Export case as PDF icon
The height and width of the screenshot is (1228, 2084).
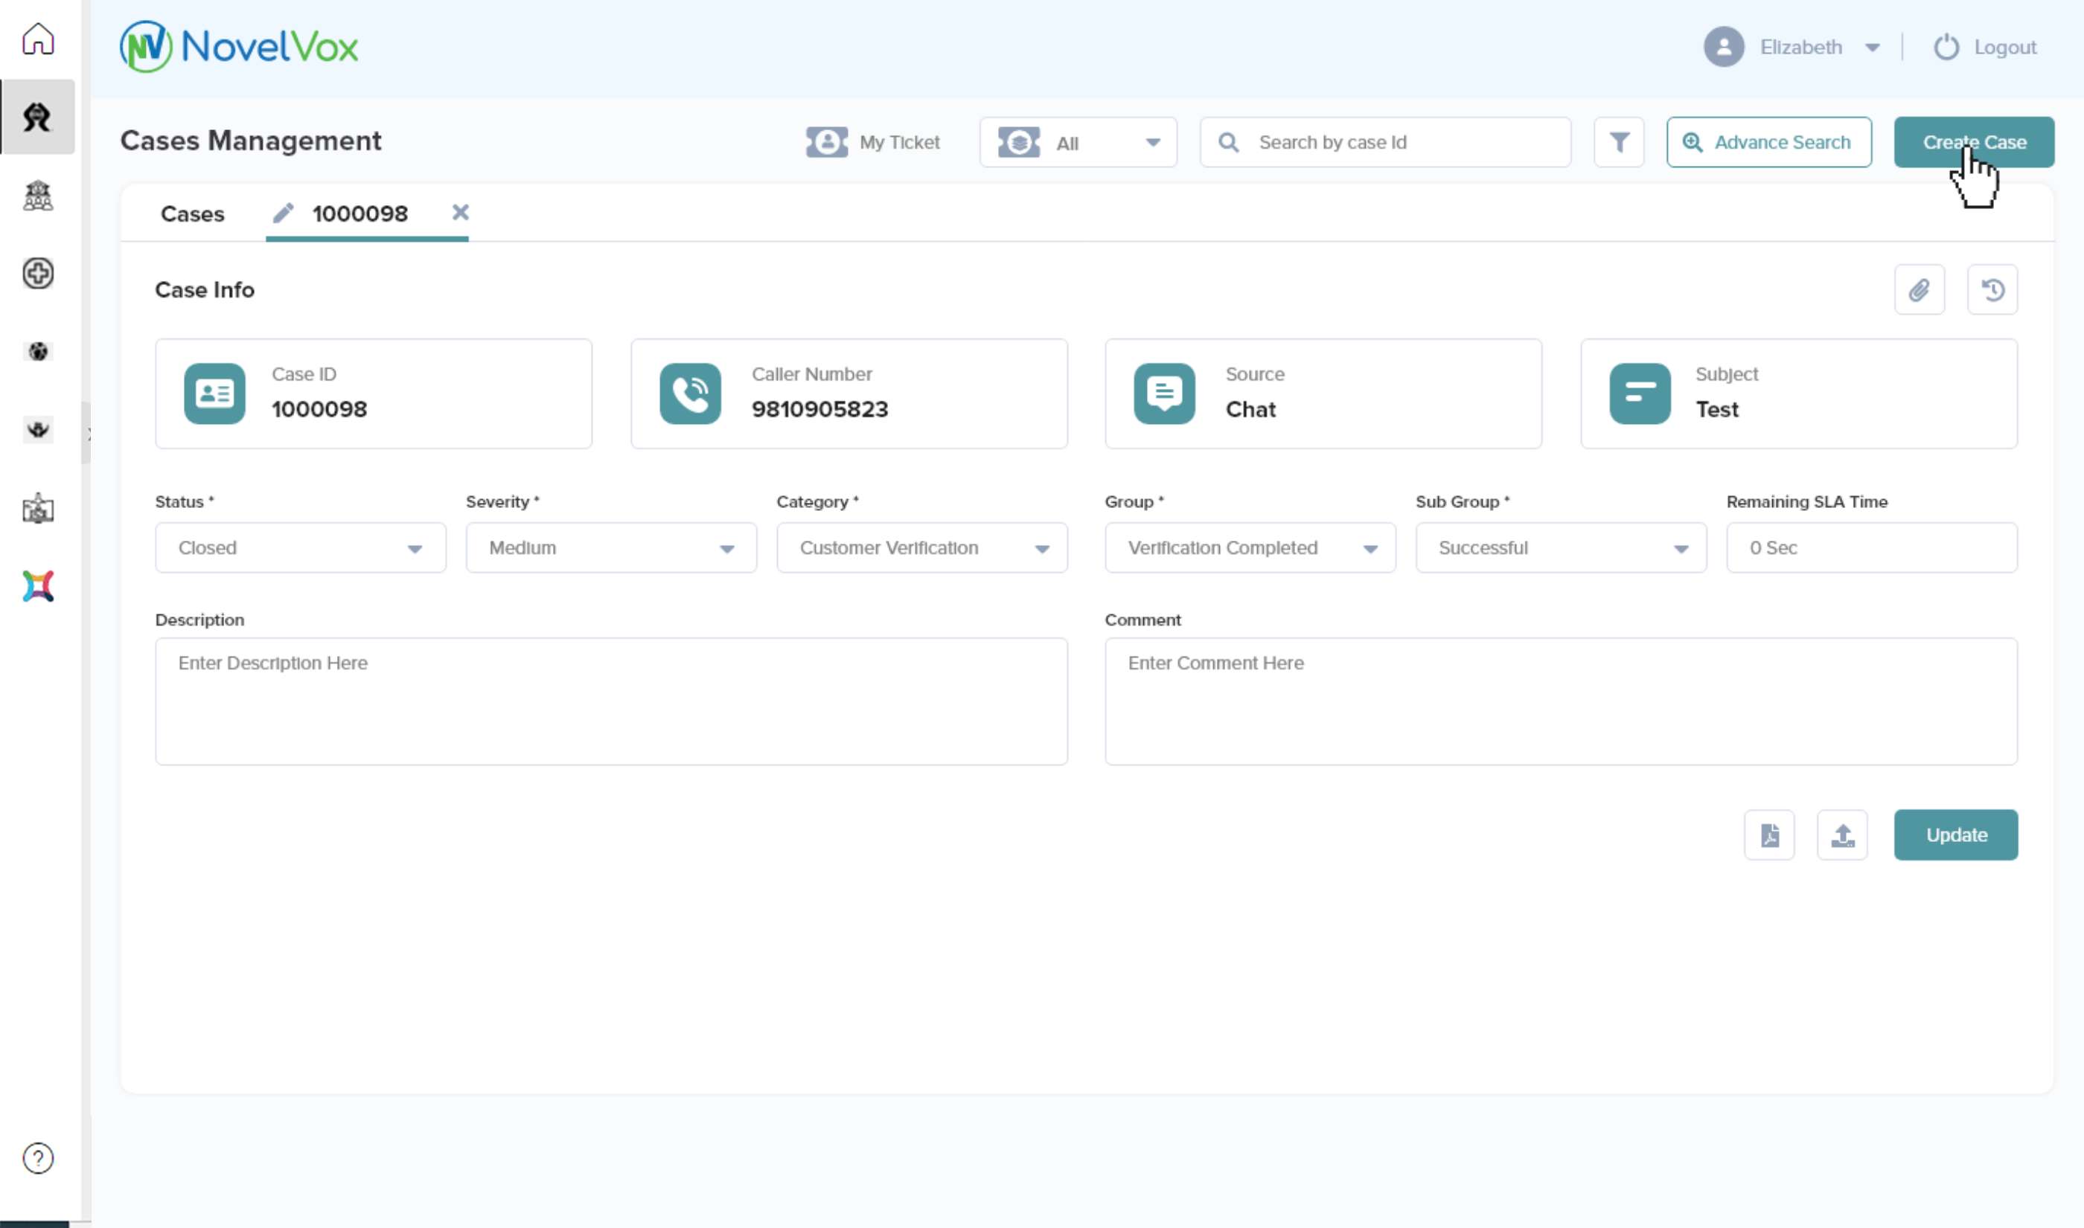tap(1768, 835)
